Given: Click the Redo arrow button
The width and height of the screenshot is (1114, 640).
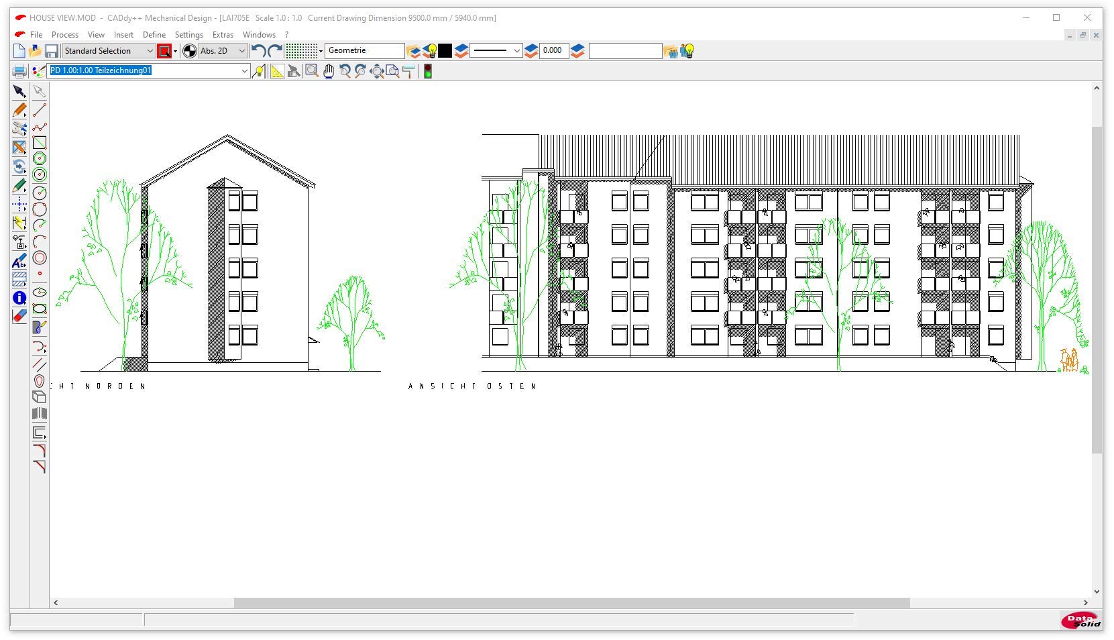Looking at the screenshot, I should (x=275, y=51).
